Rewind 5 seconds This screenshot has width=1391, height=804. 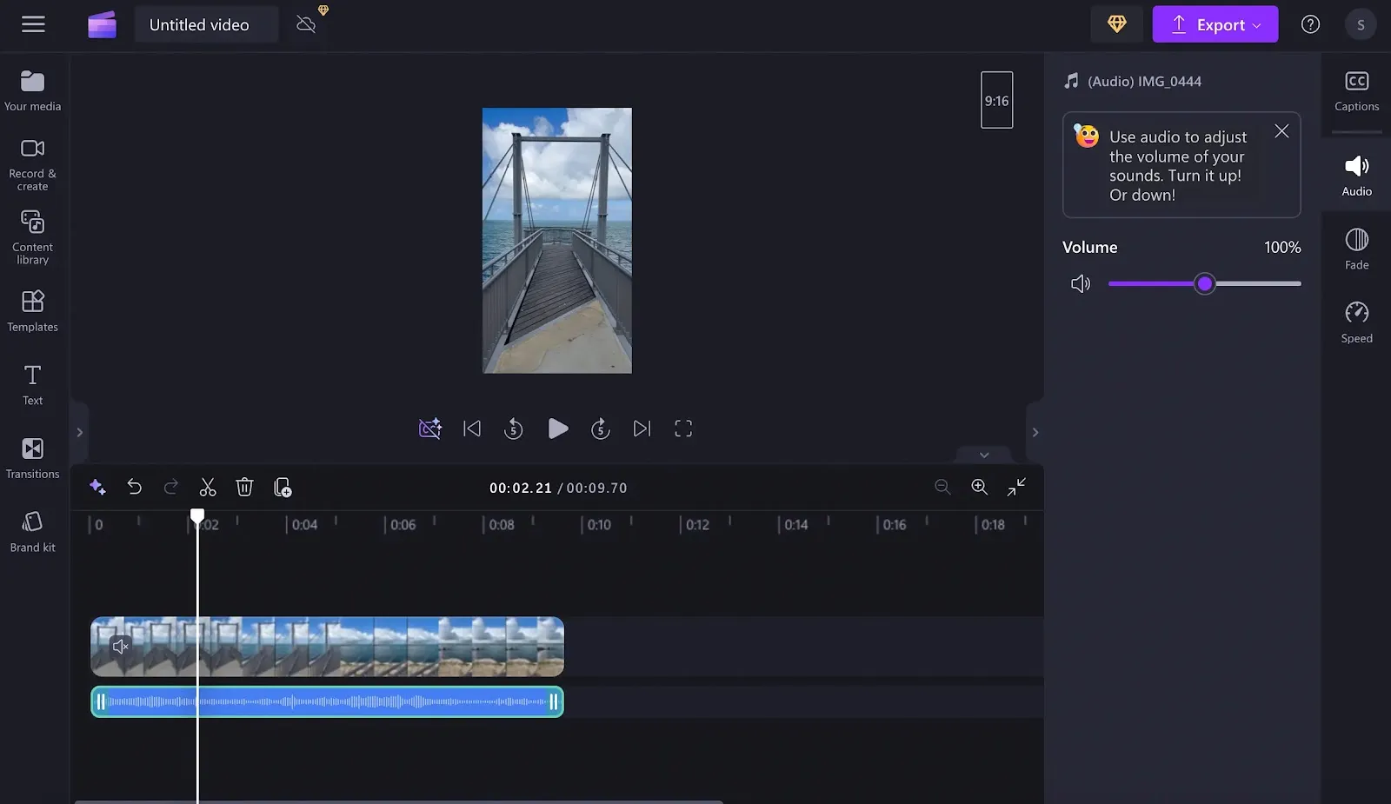[x=514, y=429]
